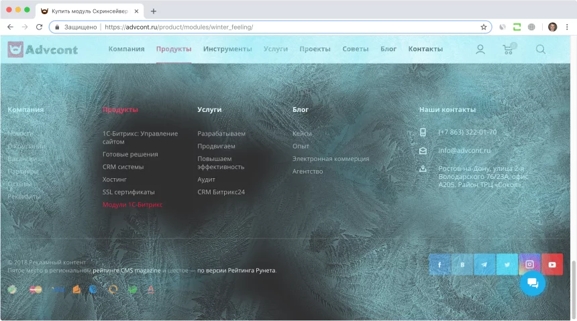Open the VK social link
The width and height of the screenshot is (577, 321).
click(x=462, y=265)
